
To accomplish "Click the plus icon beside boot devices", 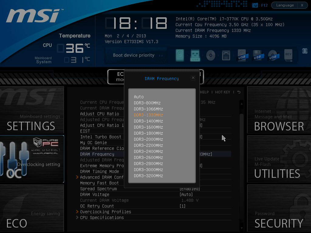I will pos(305,51).
